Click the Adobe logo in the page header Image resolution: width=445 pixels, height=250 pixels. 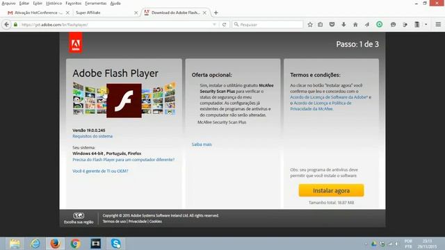click(76, 43)
